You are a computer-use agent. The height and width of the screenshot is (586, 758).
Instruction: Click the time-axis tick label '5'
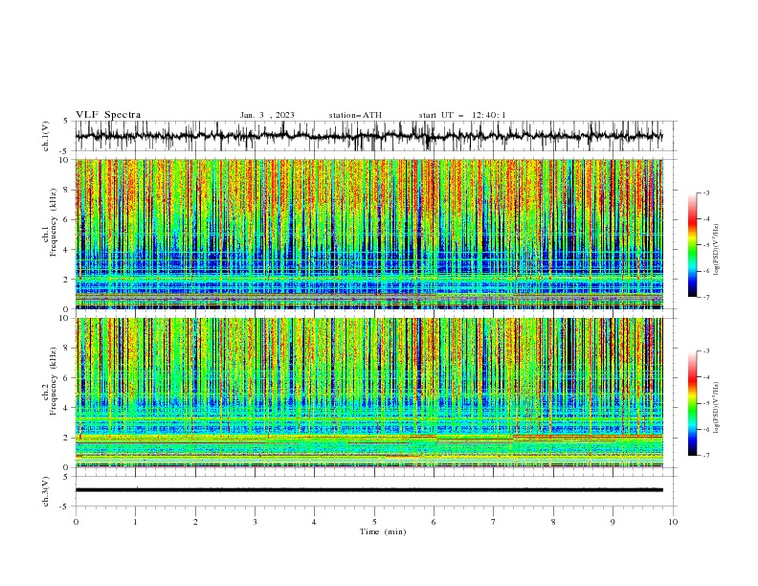click(x=374, y=522)
